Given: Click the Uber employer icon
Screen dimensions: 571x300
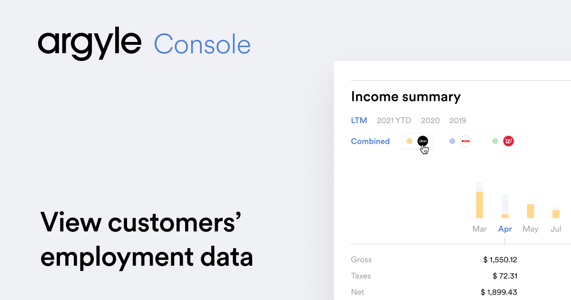Looking at the screenshot, I should 423,141.
